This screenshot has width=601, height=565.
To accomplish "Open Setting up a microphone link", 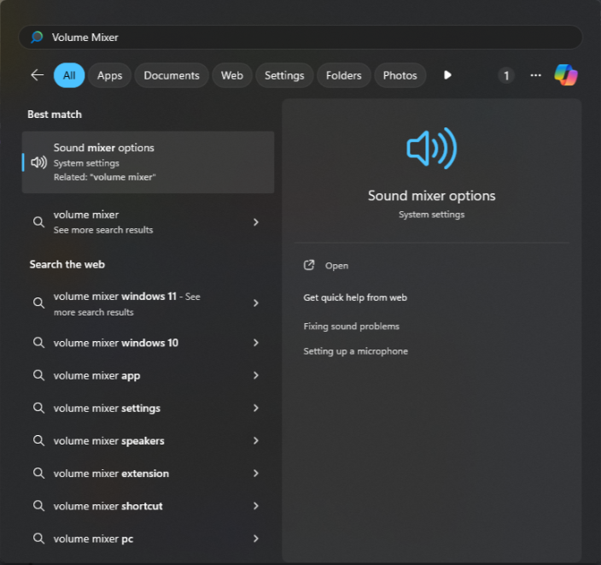I will coord(355,351).
